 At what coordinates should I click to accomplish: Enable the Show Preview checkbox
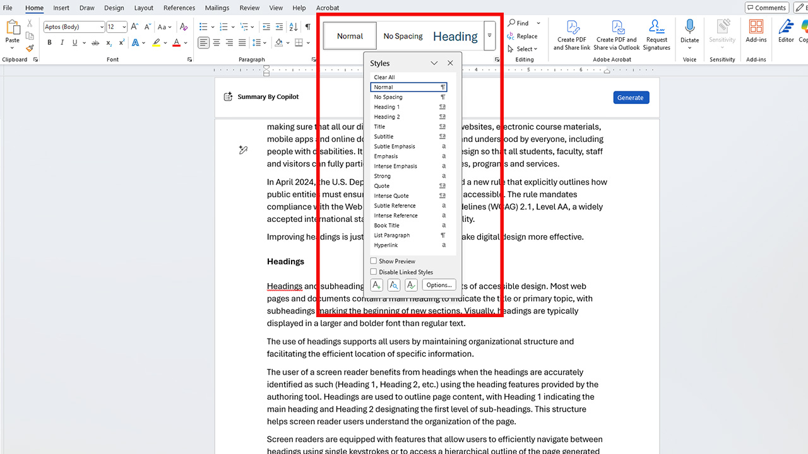tap(374, 261)
